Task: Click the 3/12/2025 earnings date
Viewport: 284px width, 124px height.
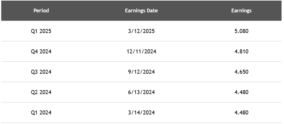Action: pyautogui.click(x=141, y=31)
